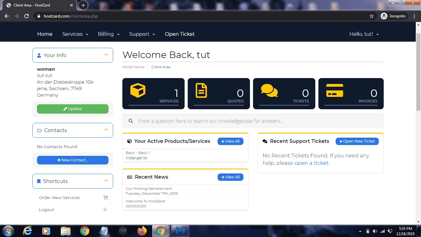Viewport: 421px width, 237px height.
Task: Open the Hello, tut! account dropdown
Action: (364, 34)
